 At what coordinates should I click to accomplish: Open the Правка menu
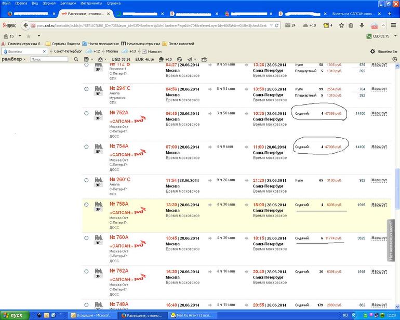[21, 3]
